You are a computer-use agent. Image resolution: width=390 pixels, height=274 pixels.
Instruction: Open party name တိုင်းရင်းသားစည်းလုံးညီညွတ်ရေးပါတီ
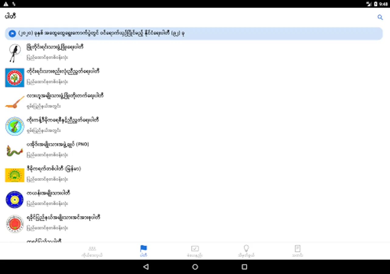pos(63,72)
